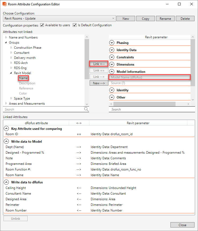Viewport: 198px width, 231px height.
Task: Select the Model Name (dRofus) parameter row
Action: [149, 77]
